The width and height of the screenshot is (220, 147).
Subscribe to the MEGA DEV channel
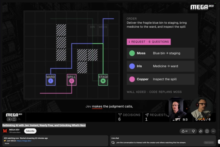click(30, 131)
